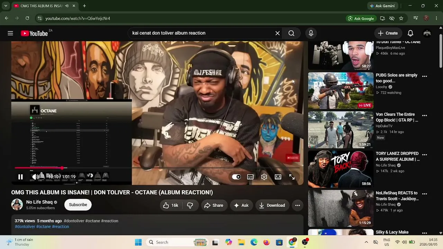Open the Chrome profile avatar
The height and width of the screenshot is (249, 443).
coord(426,18)
